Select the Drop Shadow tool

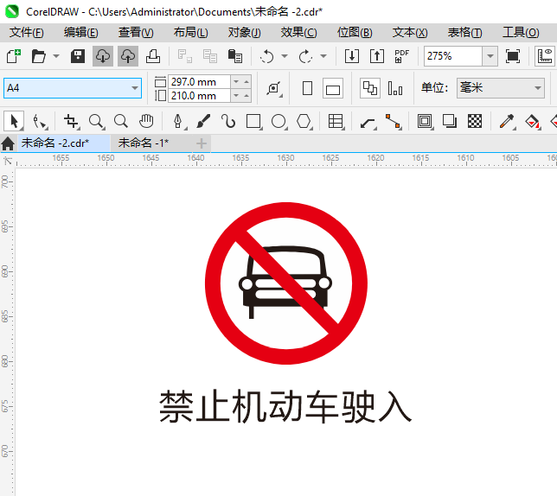pos(450,121)
